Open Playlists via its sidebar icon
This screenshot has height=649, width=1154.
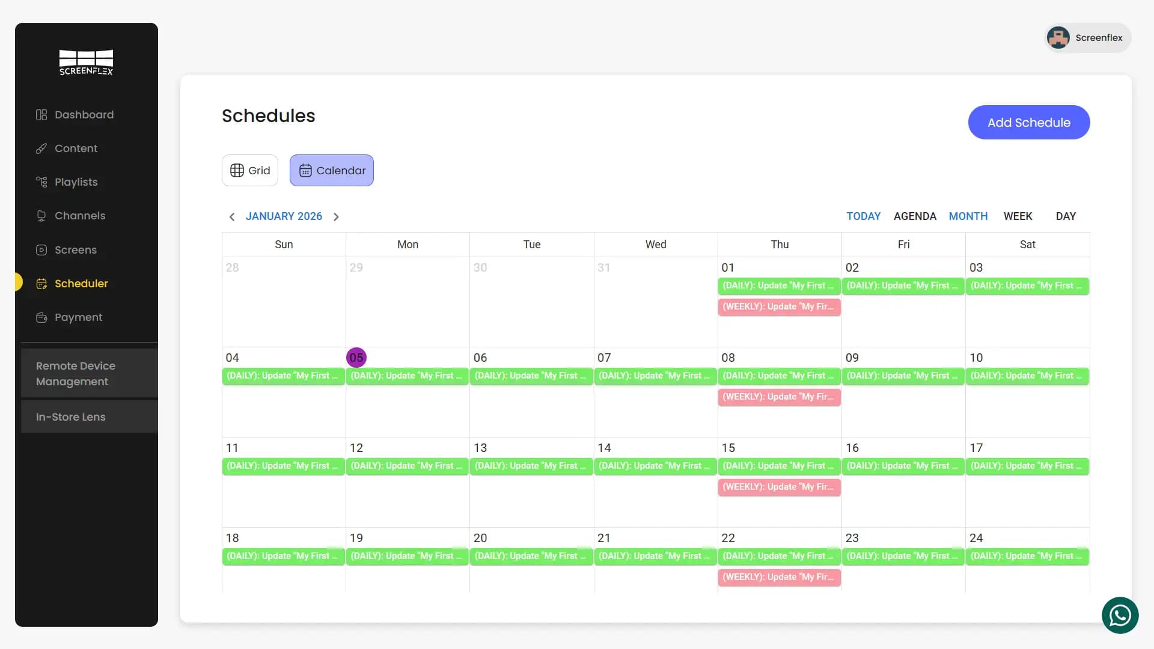click(x=41, y=182)
